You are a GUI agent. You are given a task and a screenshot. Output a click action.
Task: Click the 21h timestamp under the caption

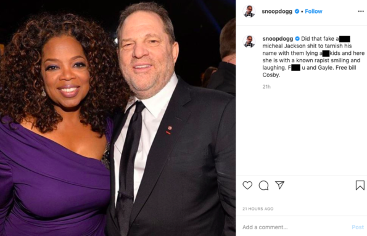pyautogui.click(x=266, y=87)
